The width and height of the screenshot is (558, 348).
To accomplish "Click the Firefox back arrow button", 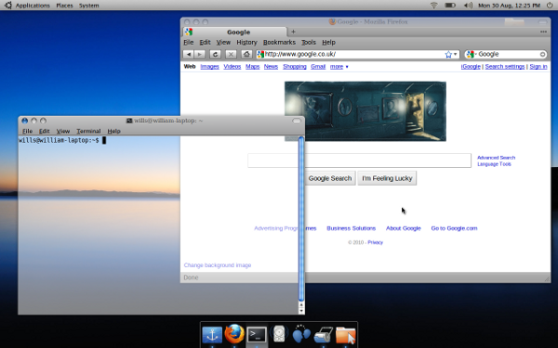I will click(189, 55).
